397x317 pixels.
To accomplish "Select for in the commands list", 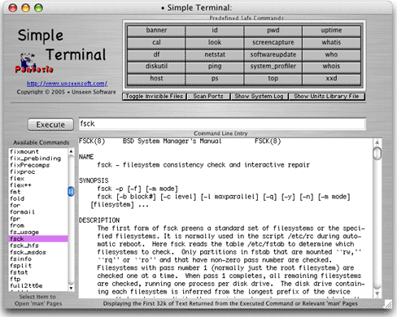I will (38, 206).
